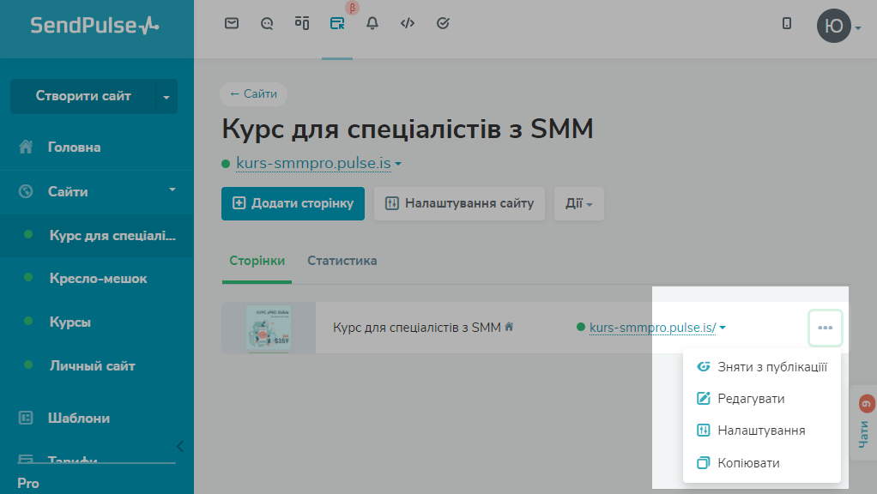
Task: Click the three-dots page actions button
Action: 825,328
